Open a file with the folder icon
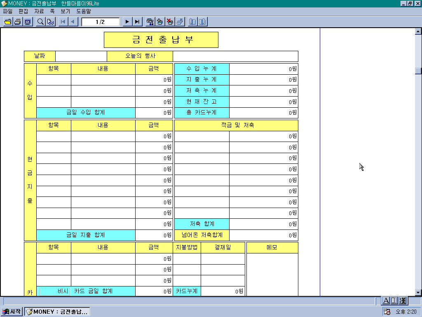This screenshot has width=422, height=317. pyautogui.click(x=8, y=22)
